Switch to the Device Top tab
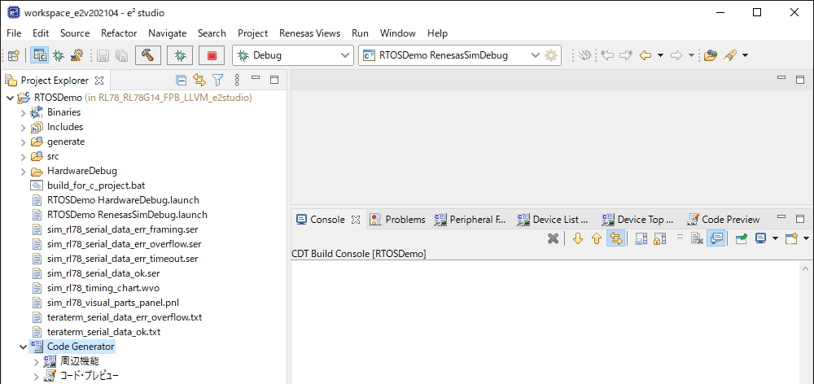This screenshot has height=384, width=814. click(x=638, y=220)
